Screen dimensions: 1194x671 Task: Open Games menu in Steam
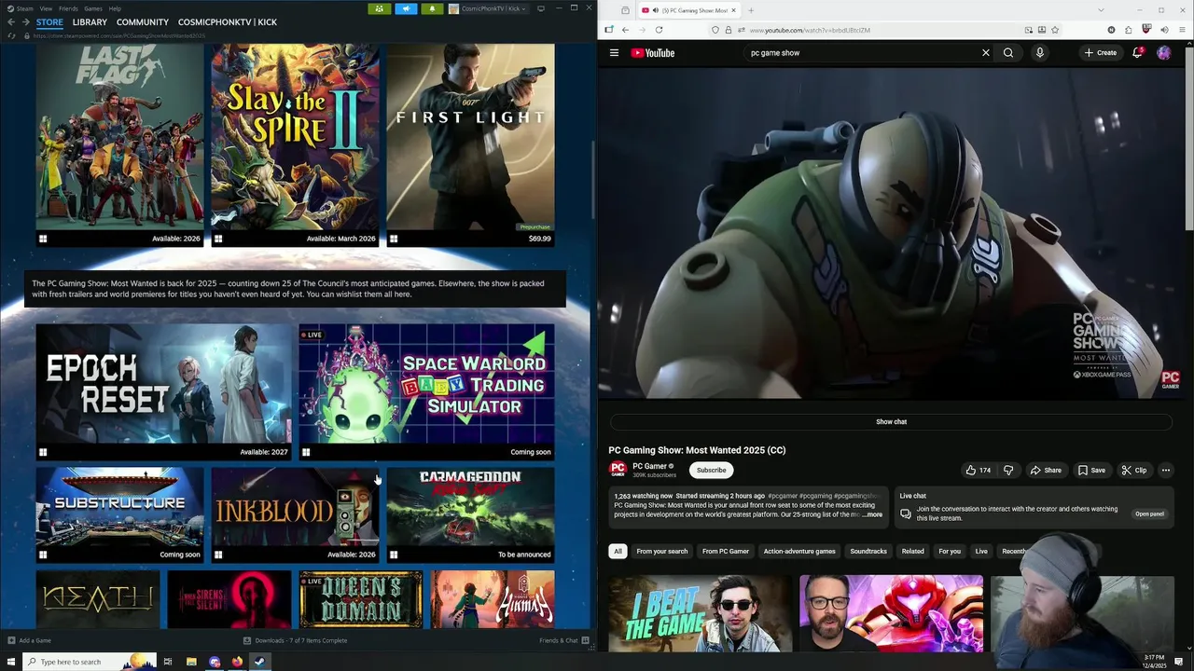[x=93, y=8]
